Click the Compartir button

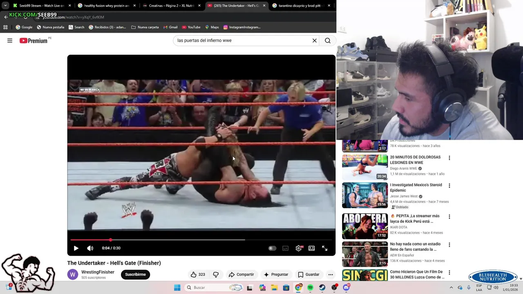[x=241, y=274]
